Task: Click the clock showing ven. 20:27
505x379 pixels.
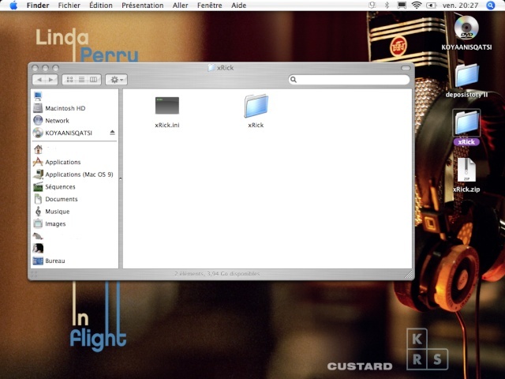Action: click(460, 6)
